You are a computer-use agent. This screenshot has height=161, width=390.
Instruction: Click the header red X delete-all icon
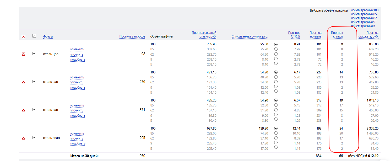click(23, 37)
